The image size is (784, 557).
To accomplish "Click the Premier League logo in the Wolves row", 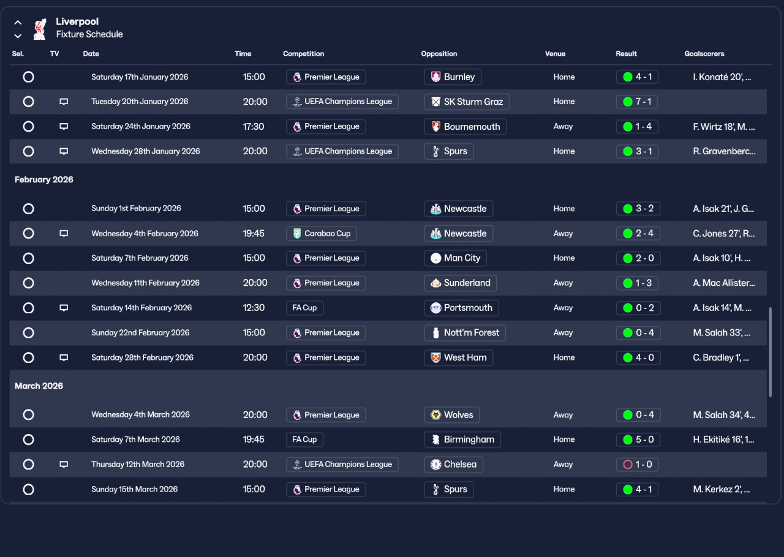I will [x=297, y=415].
